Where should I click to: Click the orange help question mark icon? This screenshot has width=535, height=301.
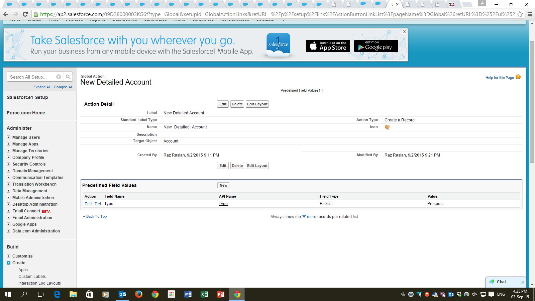tap(518, 77)
